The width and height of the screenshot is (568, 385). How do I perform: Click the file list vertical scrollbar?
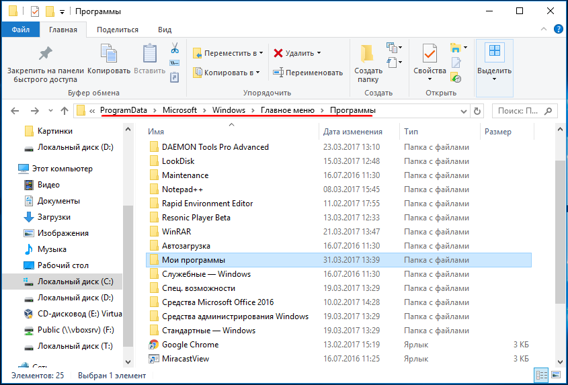click(560, 232)
